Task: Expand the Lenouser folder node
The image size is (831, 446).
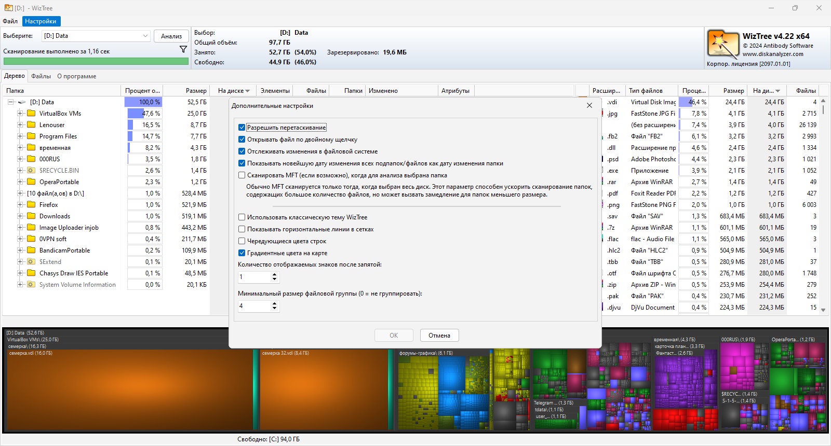Action: coord(20,124)
